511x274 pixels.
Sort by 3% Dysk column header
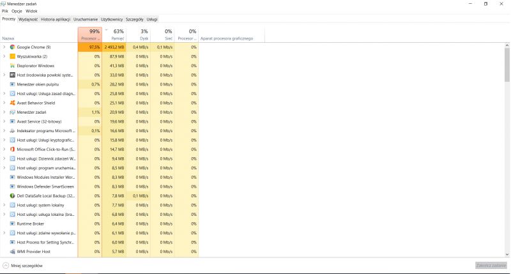click(138, 35)
